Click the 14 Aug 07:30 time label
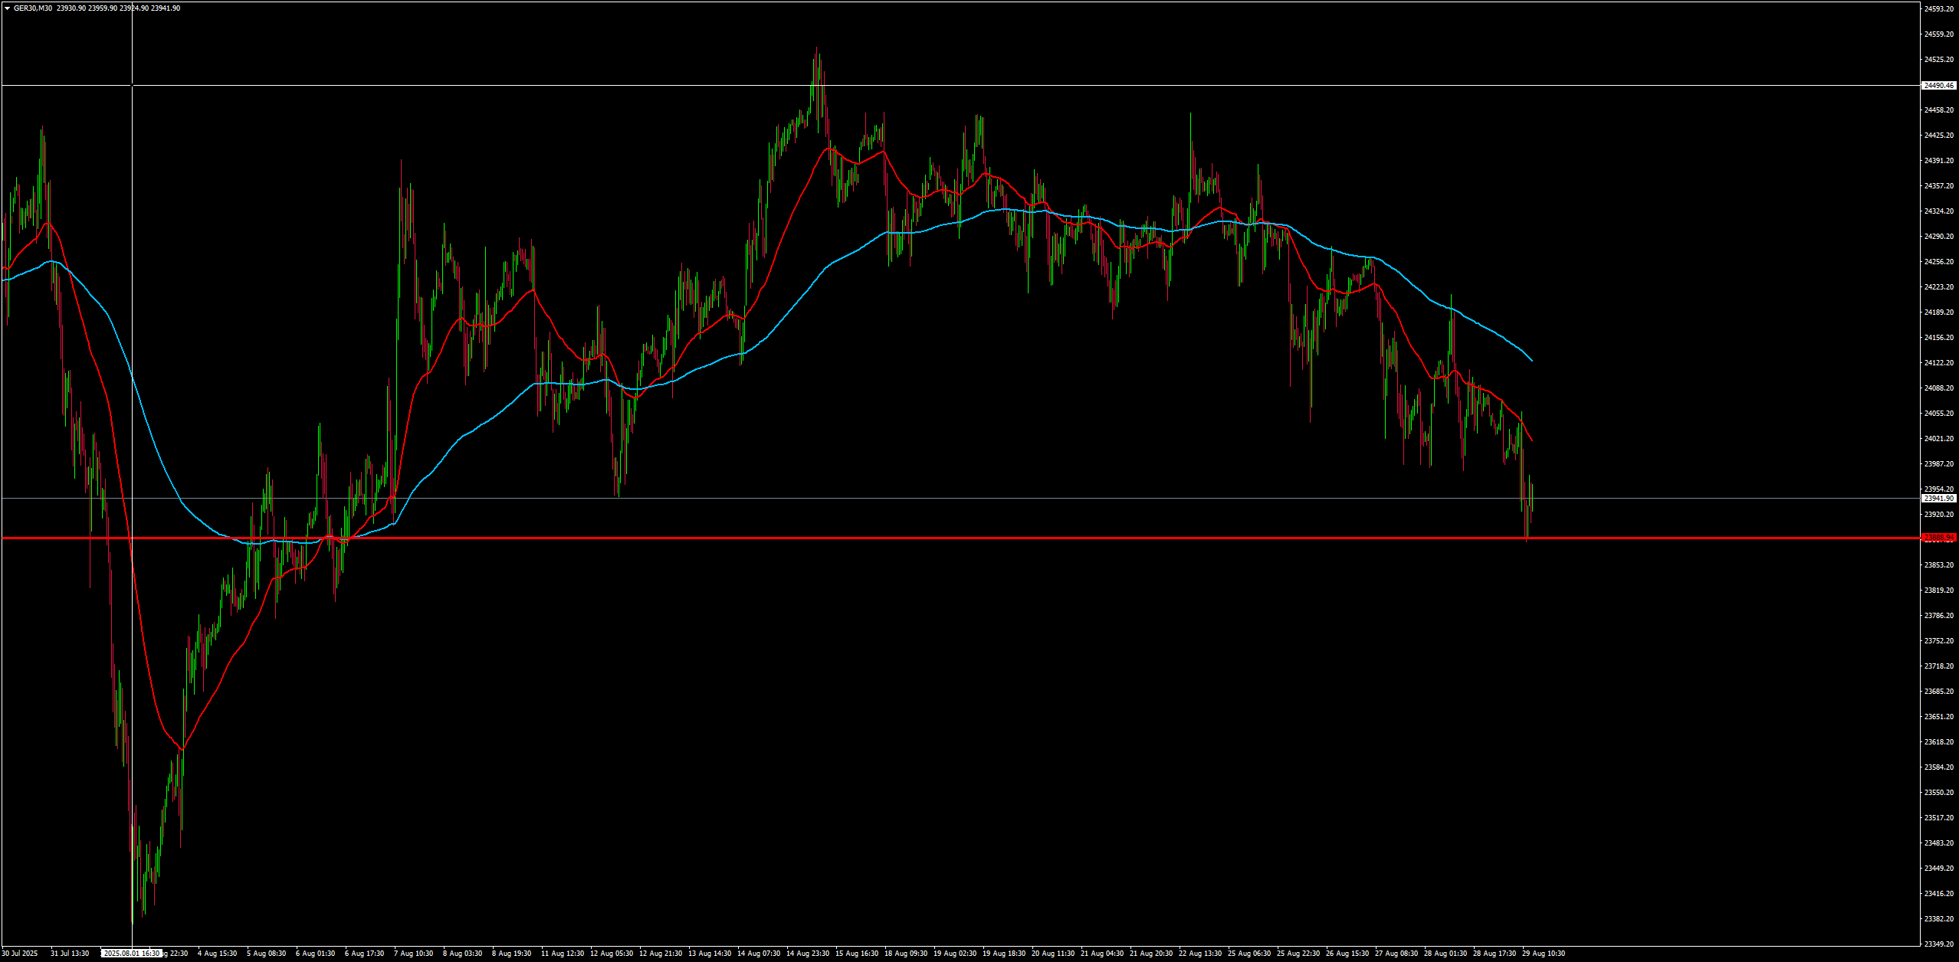 (x=759, y=954)
